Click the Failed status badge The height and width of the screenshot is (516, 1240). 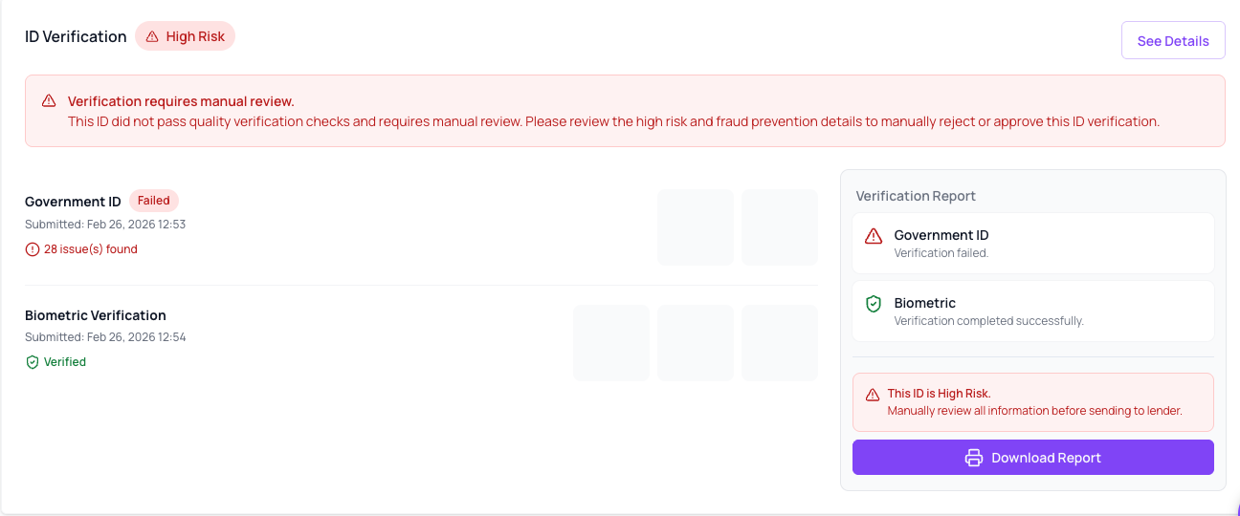[x=154, y=201]
